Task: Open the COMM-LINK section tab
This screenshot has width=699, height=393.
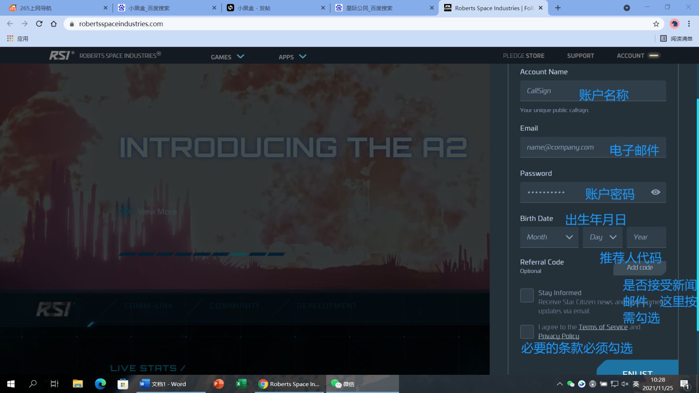Action: coord(148,306)
